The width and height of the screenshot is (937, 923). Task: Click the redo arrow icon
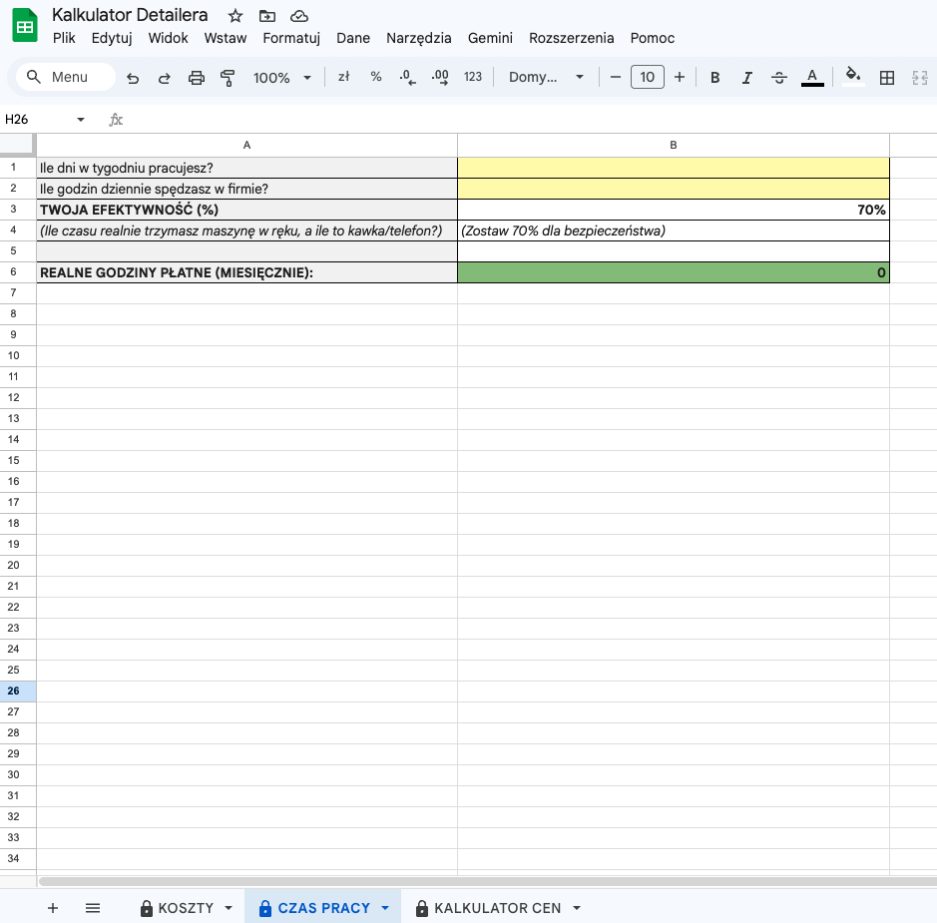click(x=165, y=78)
